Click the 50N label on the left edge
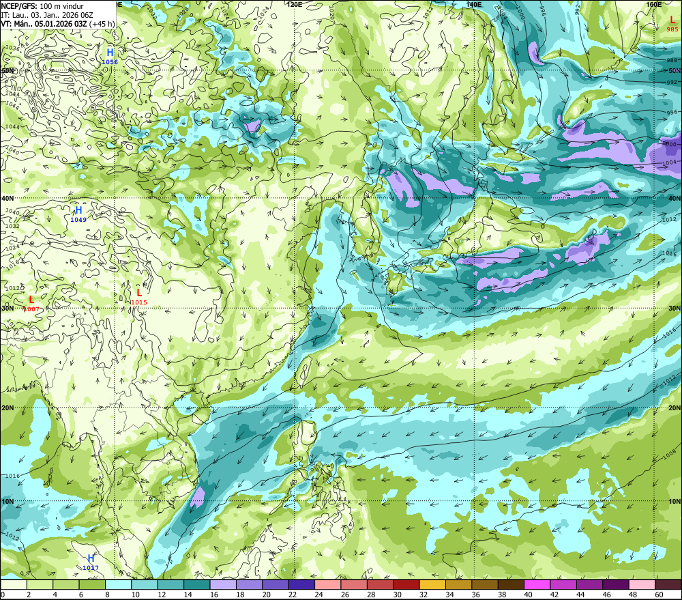The height and width of the screenshot is (600, 682). pos(8,70)
